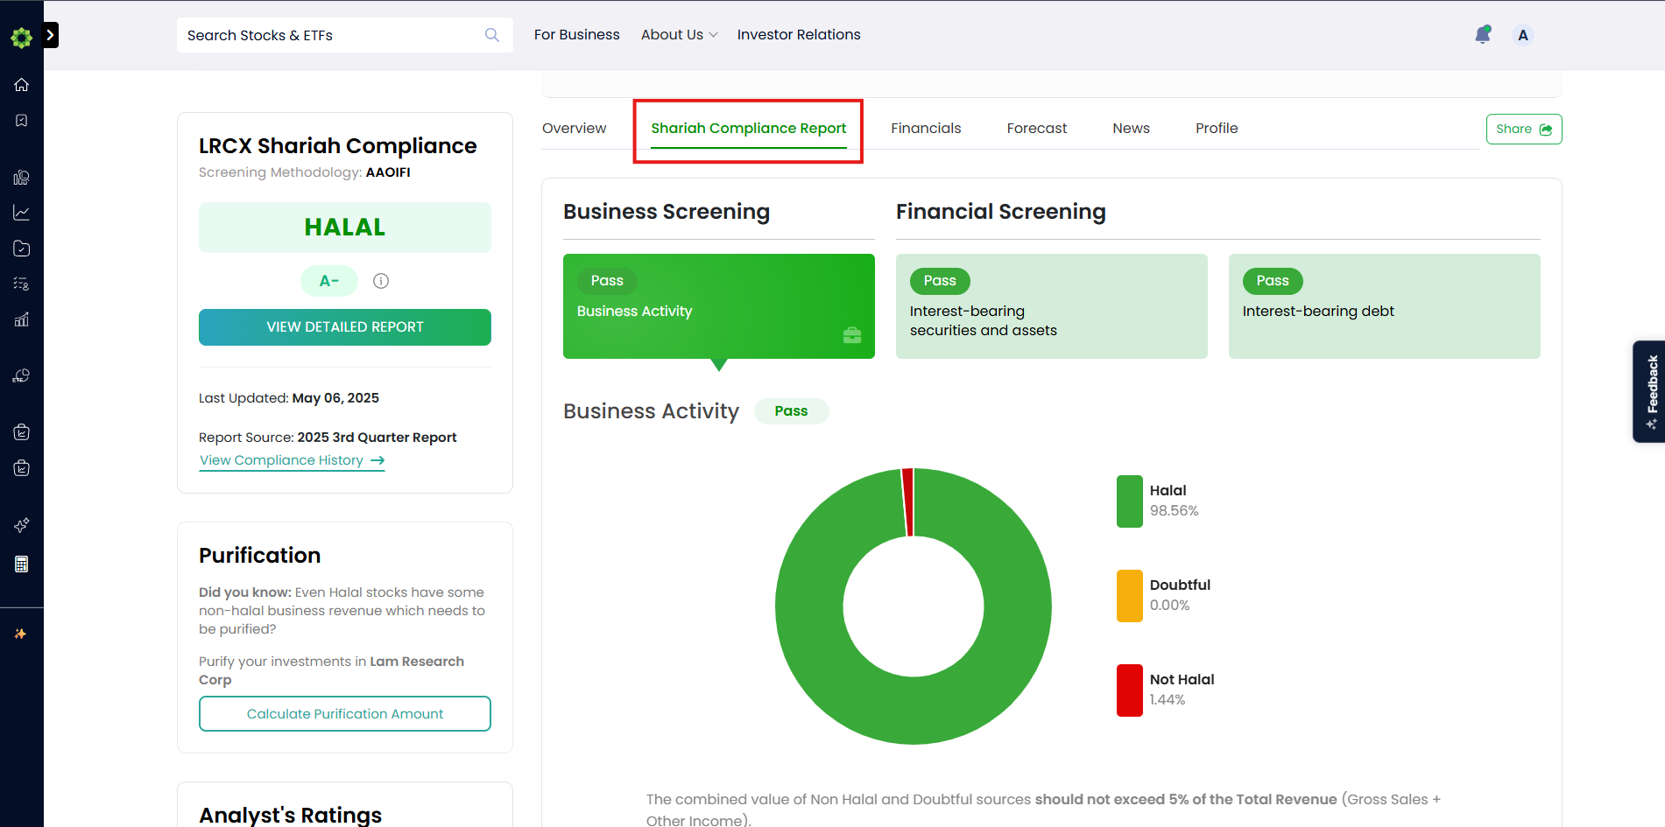Click the Calculate Purification Amount button
1665x827 pixels.
pyautogui.click(x=345, y=714)
